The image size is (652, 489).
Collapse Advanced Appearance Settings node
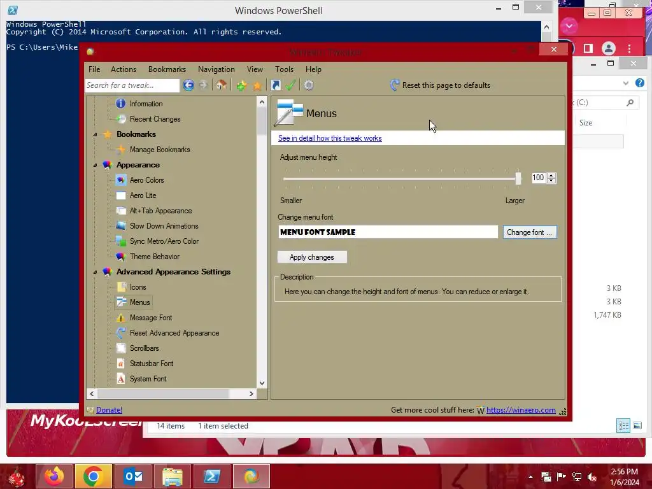tap(96, 272)
